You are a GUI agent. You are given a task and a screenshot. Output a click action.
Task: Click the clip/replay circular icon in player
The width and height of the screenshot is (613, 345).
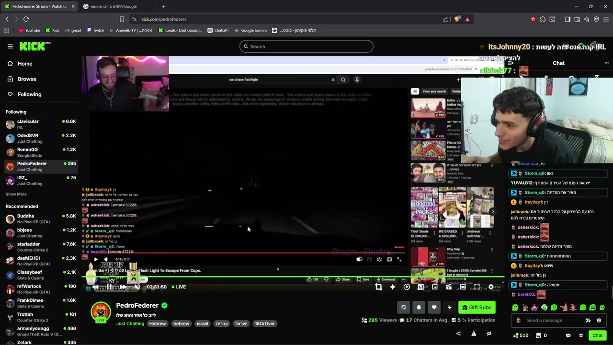pyautogui.click(x=407, y=287)
